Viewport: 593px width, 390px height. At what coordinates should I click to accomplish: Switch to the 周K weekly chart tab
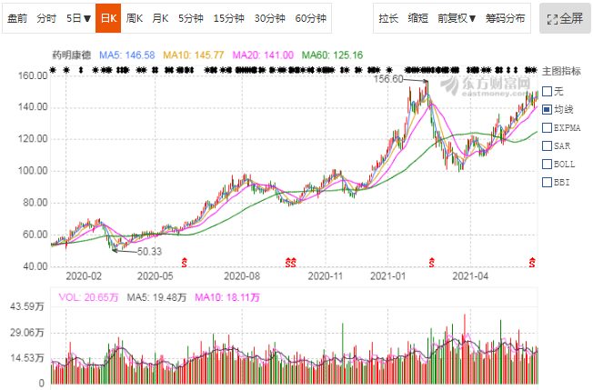pyautogui.click(x=135, y=18)
